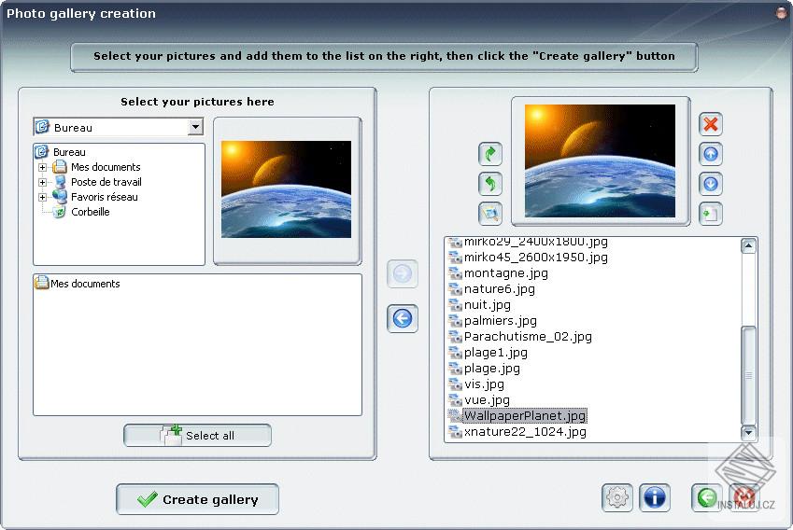Move the selected picture down in list

point(711,184)
